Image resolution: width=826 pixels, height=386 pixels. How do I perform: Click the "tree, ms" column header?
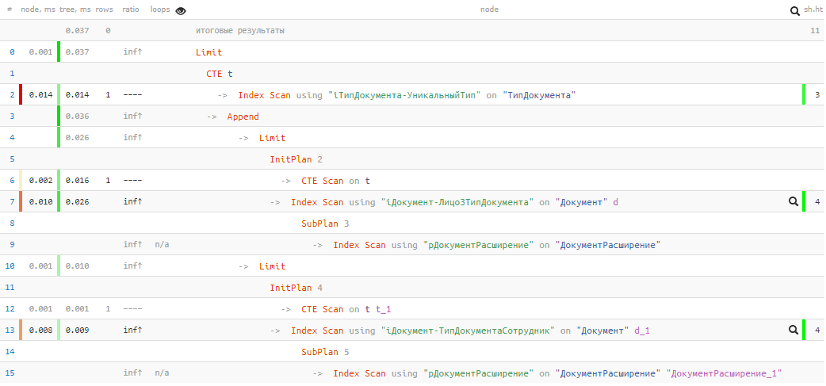(x=77, y=10)
